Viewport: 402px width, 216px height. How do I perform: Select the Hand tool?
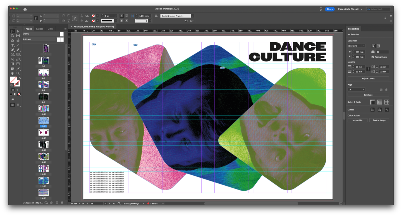point(12,73)
